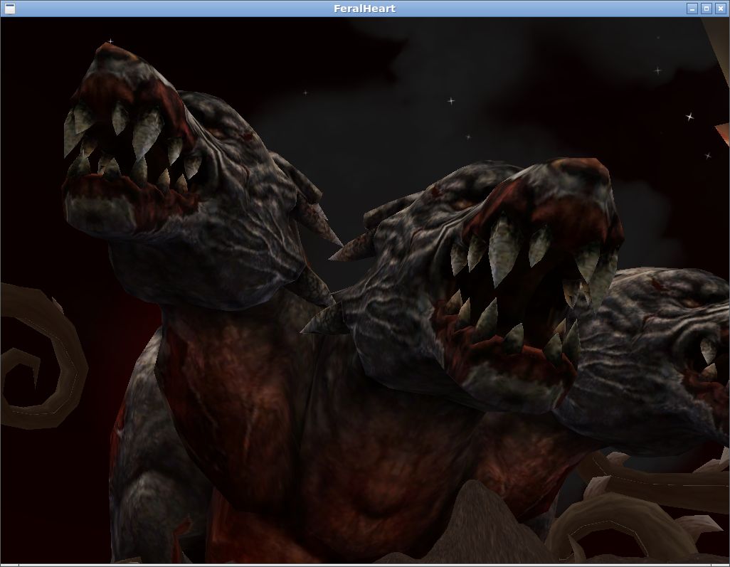730x567 pixels.
Task: Maximize the FeralHeart window
Action: pos(707,9)
